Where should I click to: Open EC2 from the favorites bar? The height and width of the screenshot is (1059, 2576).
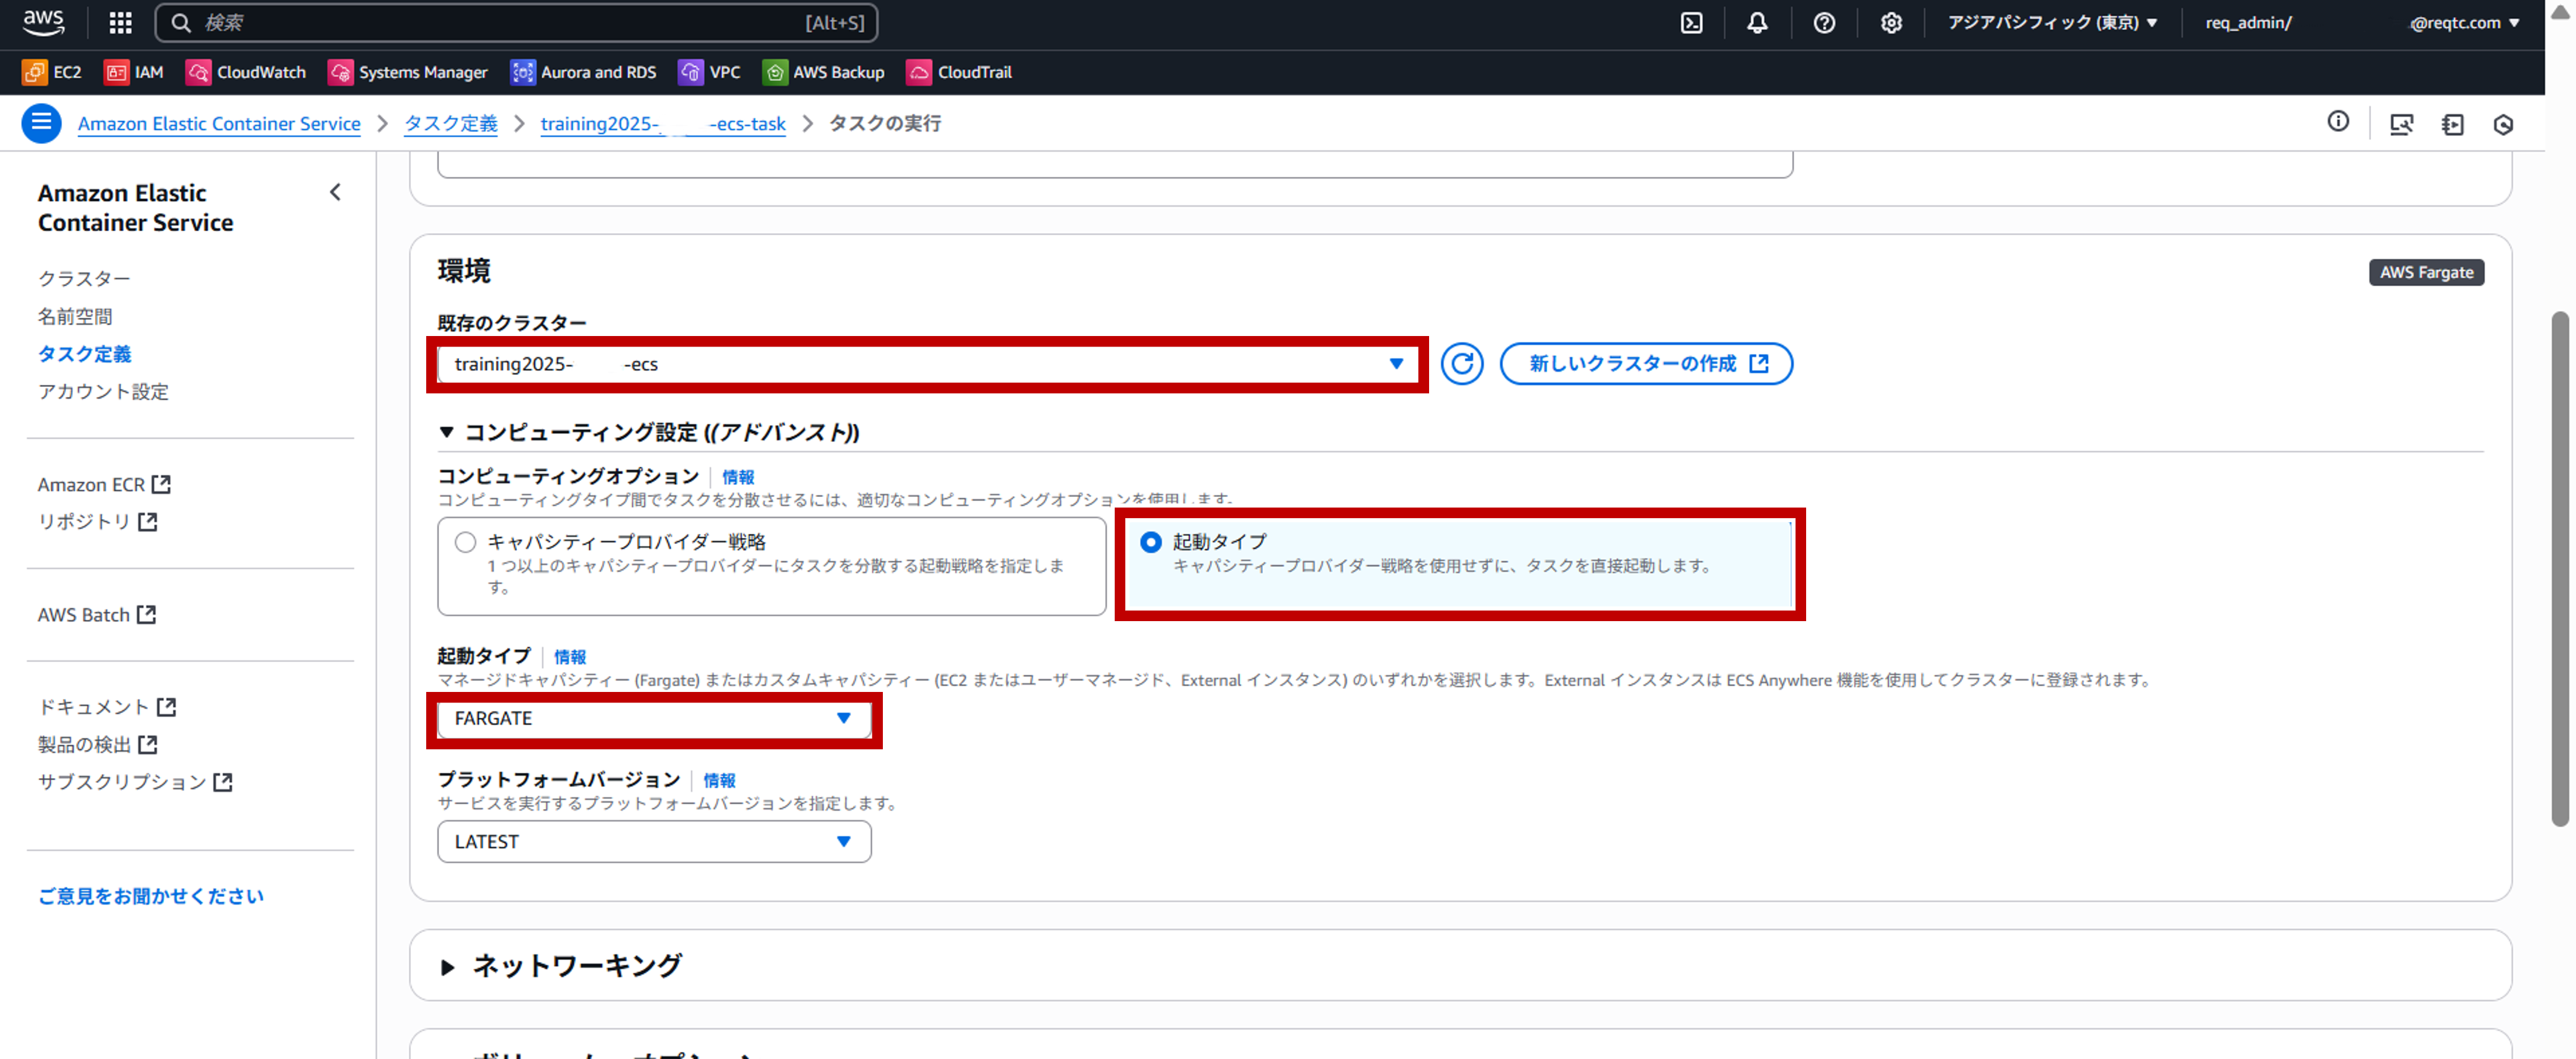click(x=52, y=72)
